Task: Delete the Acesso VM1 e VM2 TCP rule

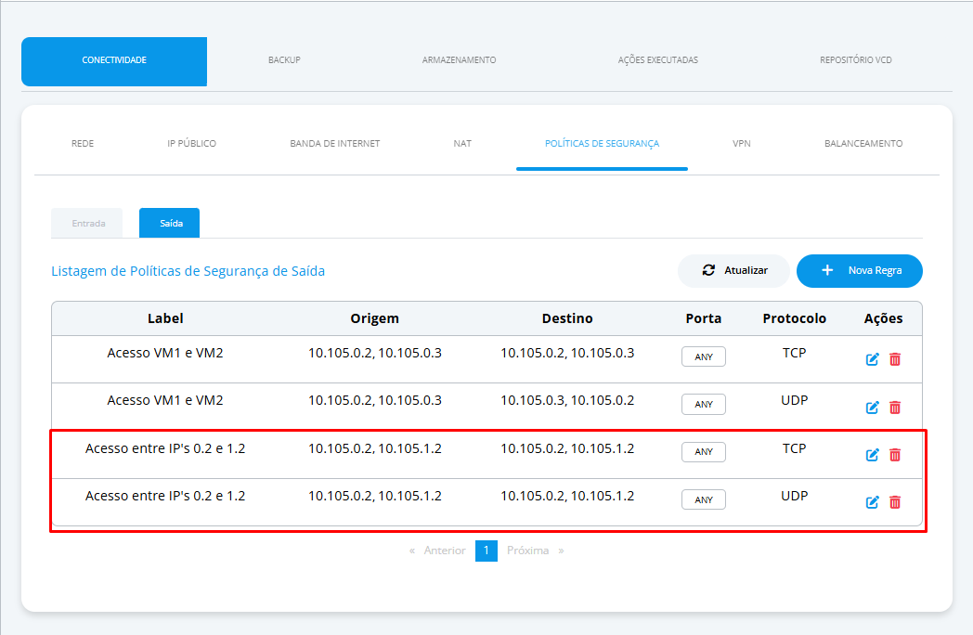Action: [x=895, y=359]
